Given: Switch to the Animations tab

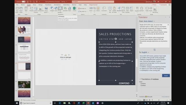Looking at the screenshot, I should [57, 5].
